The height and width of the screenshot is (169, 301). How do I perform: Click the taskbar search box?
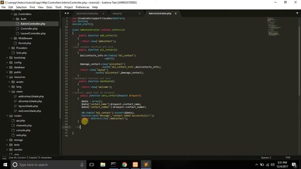coord(48,165)
